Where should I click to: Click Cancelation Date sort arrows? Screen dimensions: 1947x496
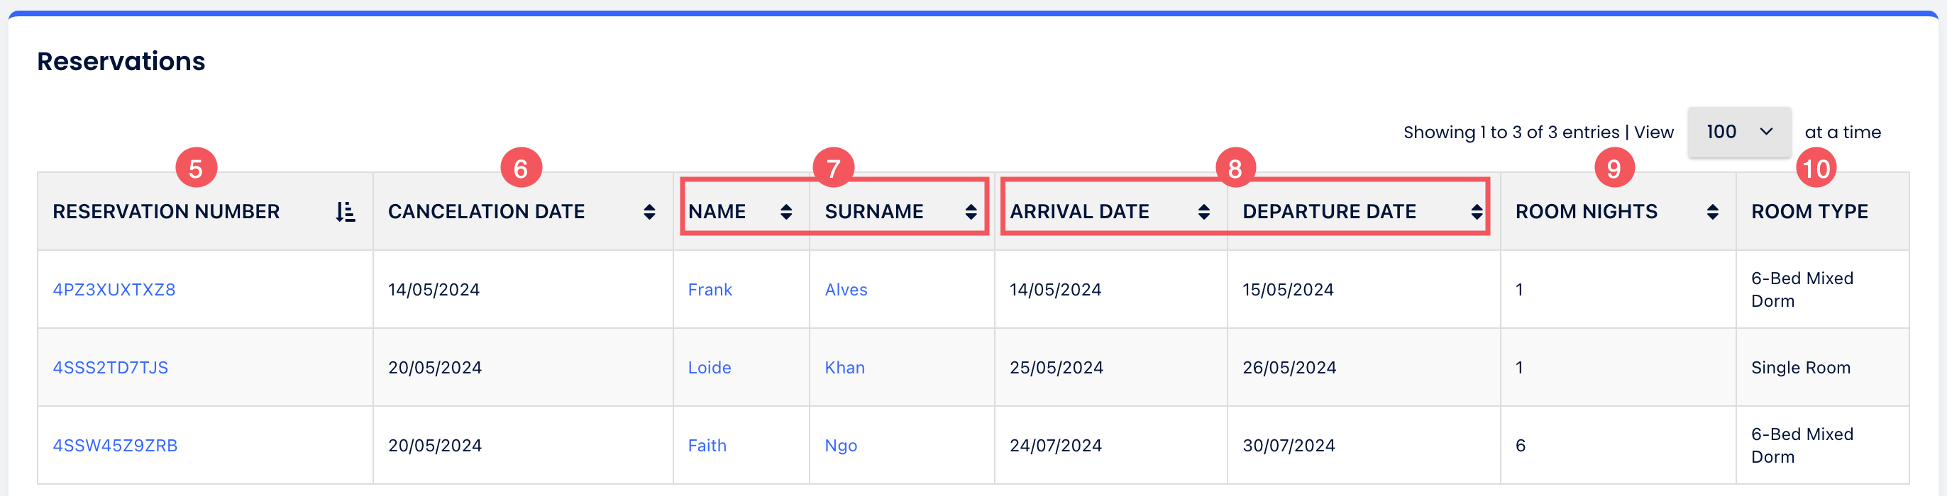(649, 212)
